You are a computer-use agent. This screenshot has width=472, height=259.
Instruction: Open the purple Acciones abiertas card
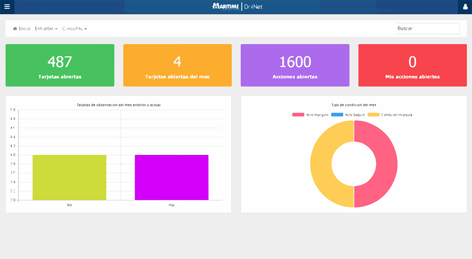click(295, 65)
